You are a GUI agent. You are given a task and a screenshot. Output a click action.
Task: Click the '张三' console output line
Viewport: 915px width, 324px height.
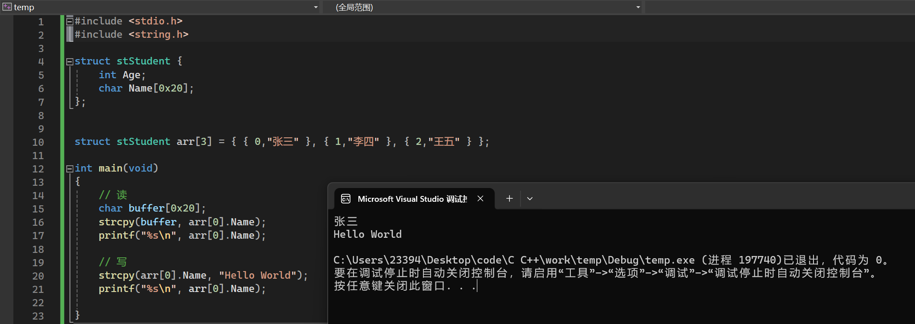[346, 221]
